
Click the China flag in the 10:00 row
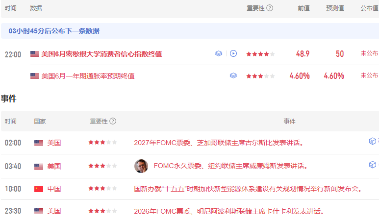point(39,189)
